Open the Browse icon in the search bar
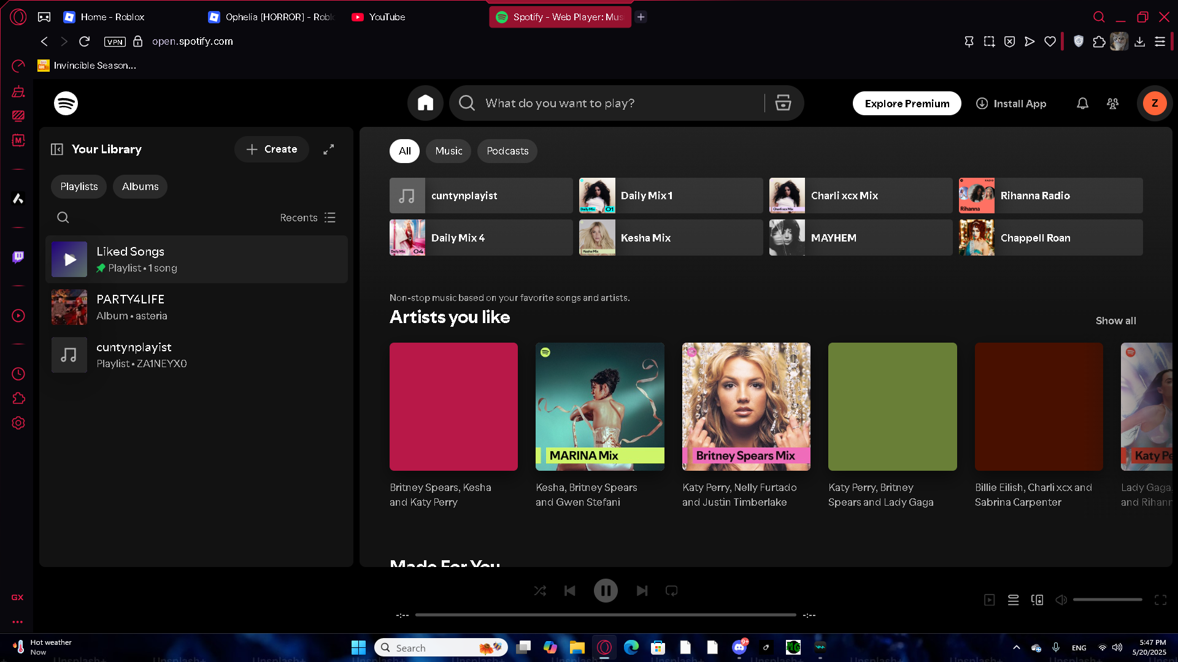Image resolution: width=1178 pixels, height=662 pixels. pos(783,103)
